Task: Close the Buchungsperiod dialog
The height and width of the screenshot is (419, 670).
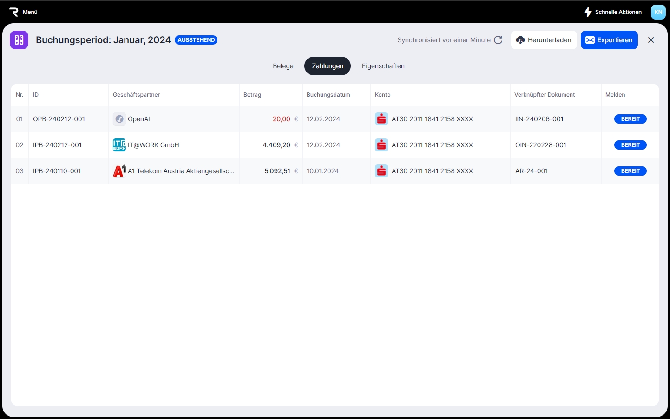Action: pos(651,40)
